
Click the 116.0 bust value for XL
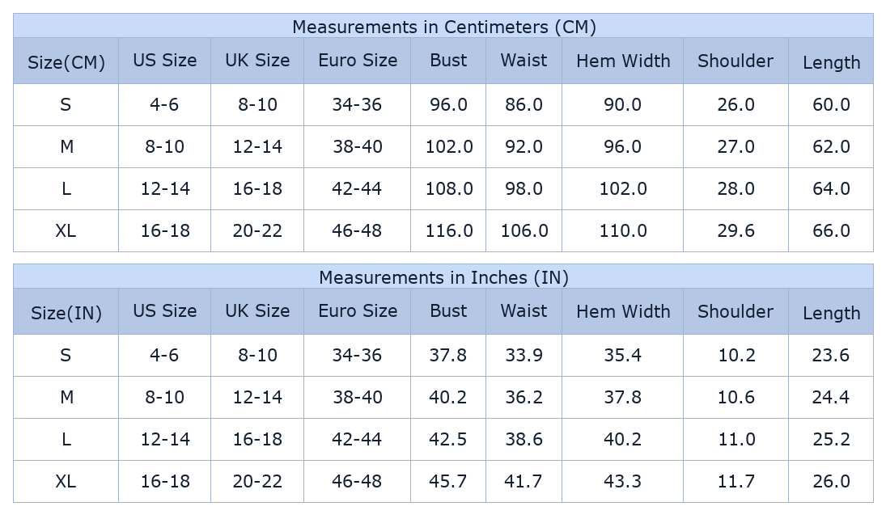pyautogui.click(x=448, y=230)
